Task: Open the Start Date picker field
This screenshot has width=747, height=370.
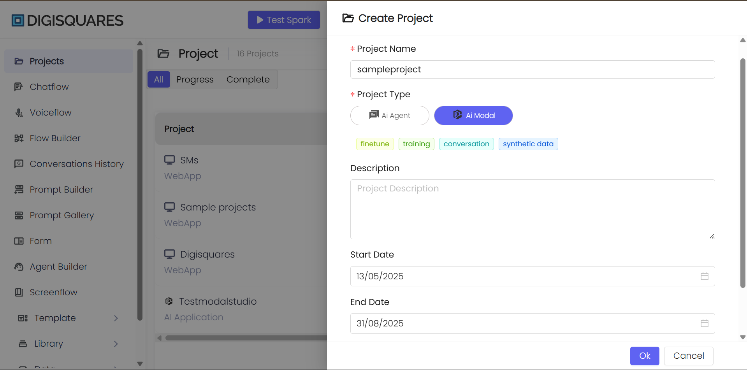Action: (533, 276)
